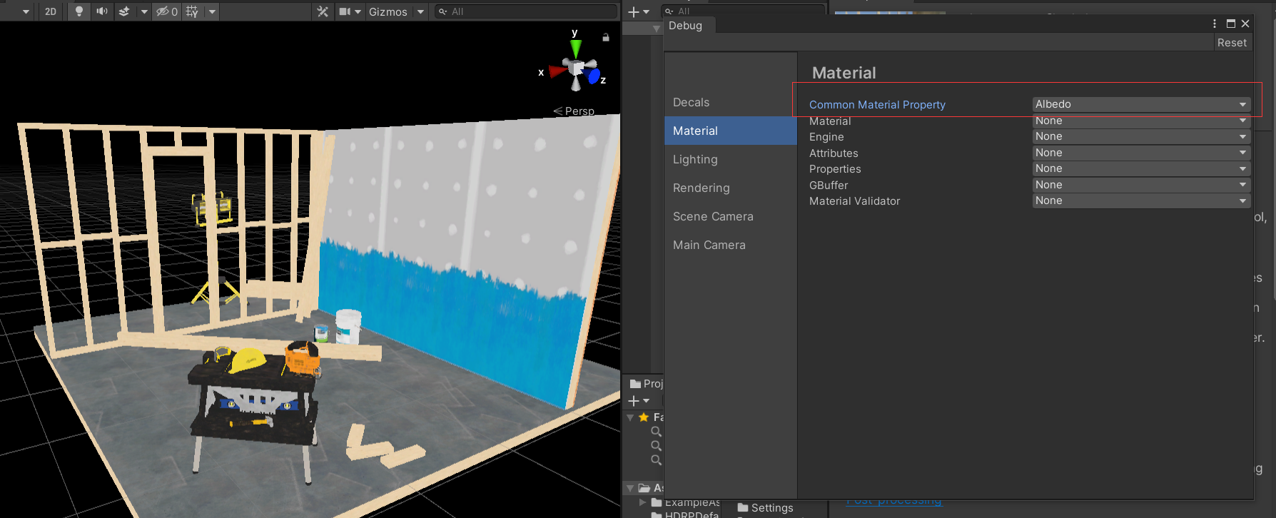1276x518 pixels.
Task: Collapse the Assets folder tree arrow
Action: [630, 489]
